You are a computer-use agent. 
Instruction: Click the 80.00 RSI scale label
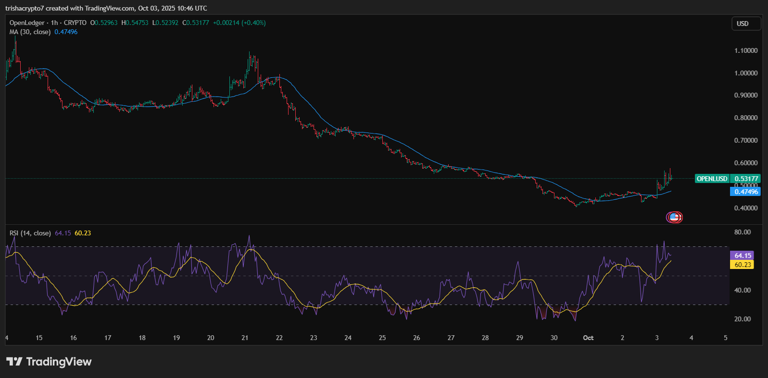743,232
